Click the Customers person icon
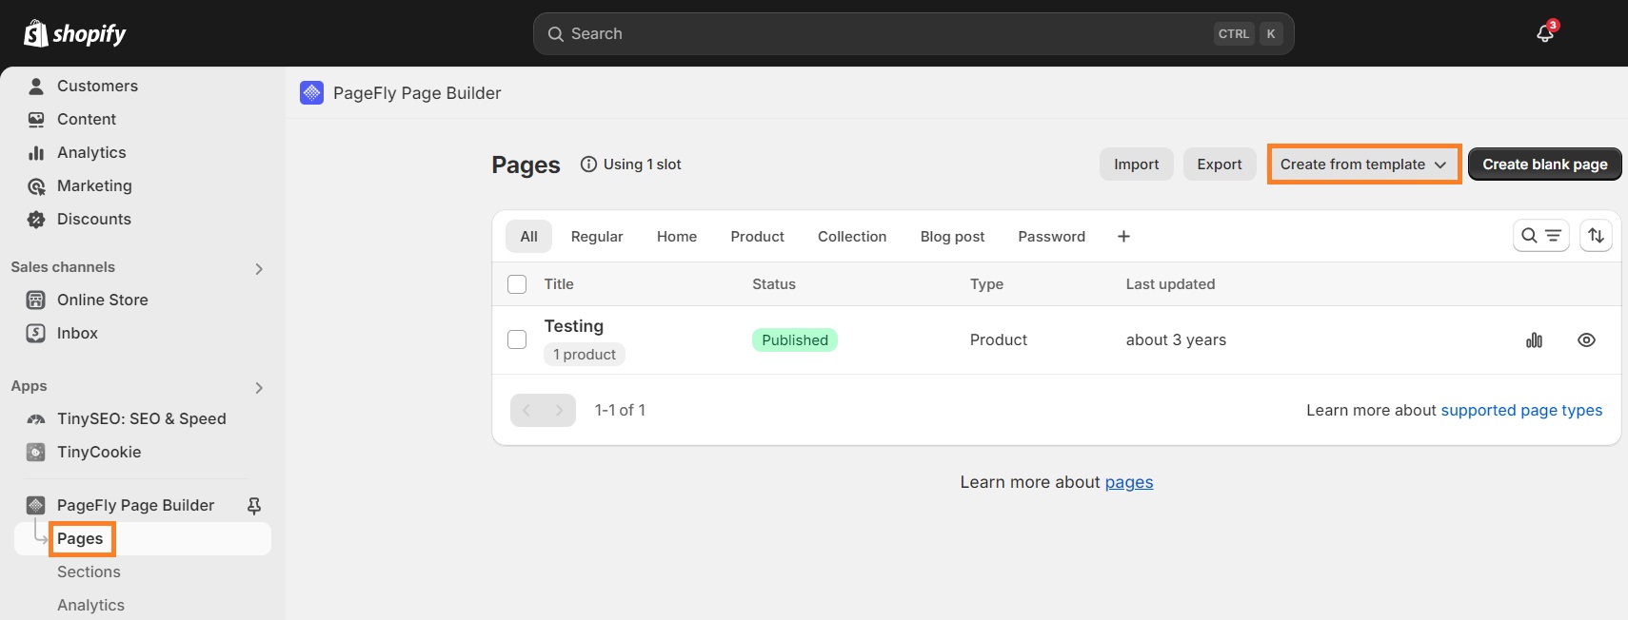The width and height of the screenshot is (1628, 620). 36,86
